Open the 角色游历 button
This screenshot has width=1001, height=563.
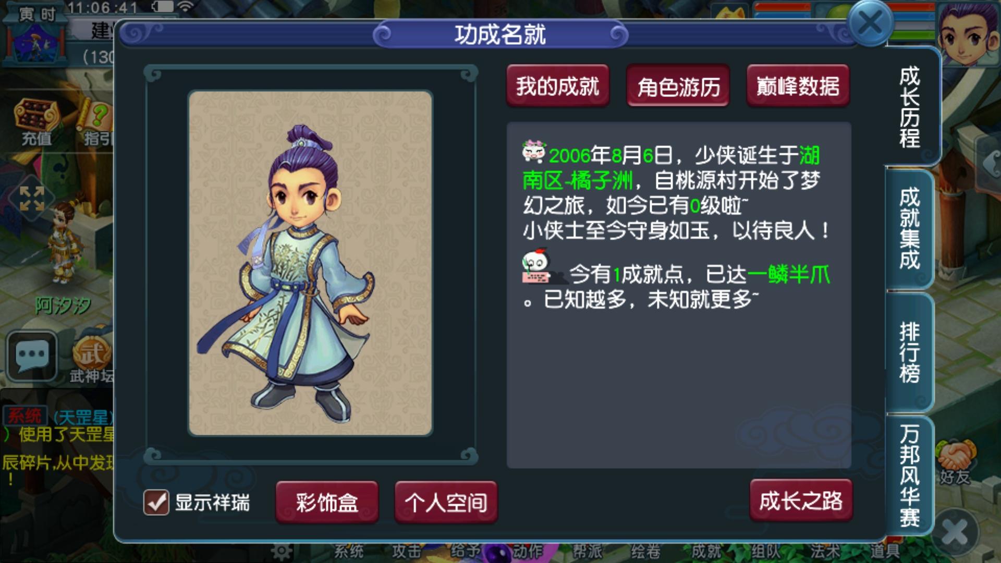(x=678, y=86)
